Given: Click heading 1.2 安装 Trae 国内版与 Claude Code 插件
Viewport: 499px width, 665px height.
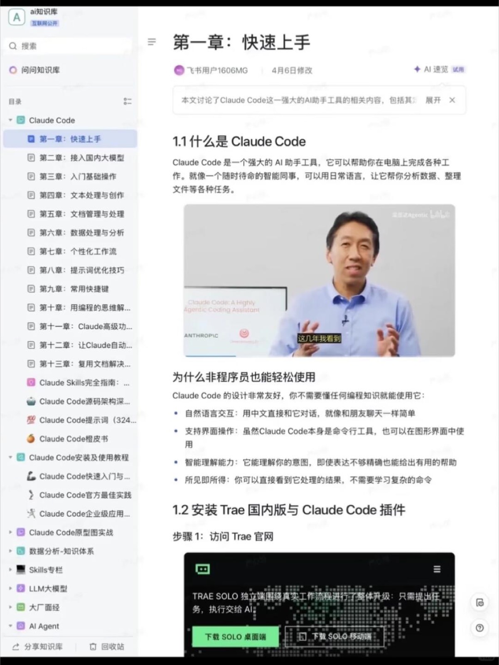Looking at the screenshot, I should click(x=289, y=510).
